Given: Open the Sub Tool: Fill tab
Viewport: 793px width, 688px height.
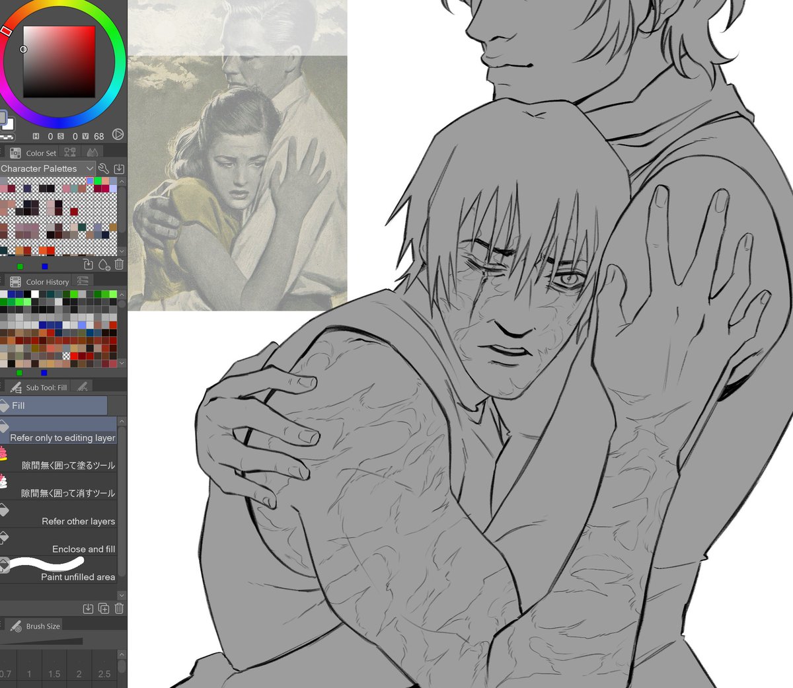Looking at the screenshot, I should point(39,387).
